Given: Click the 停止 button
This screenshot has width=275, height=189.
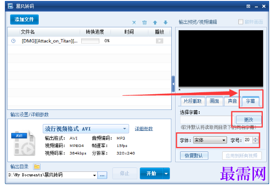Looking at the screenshot, I should [125, 173].
